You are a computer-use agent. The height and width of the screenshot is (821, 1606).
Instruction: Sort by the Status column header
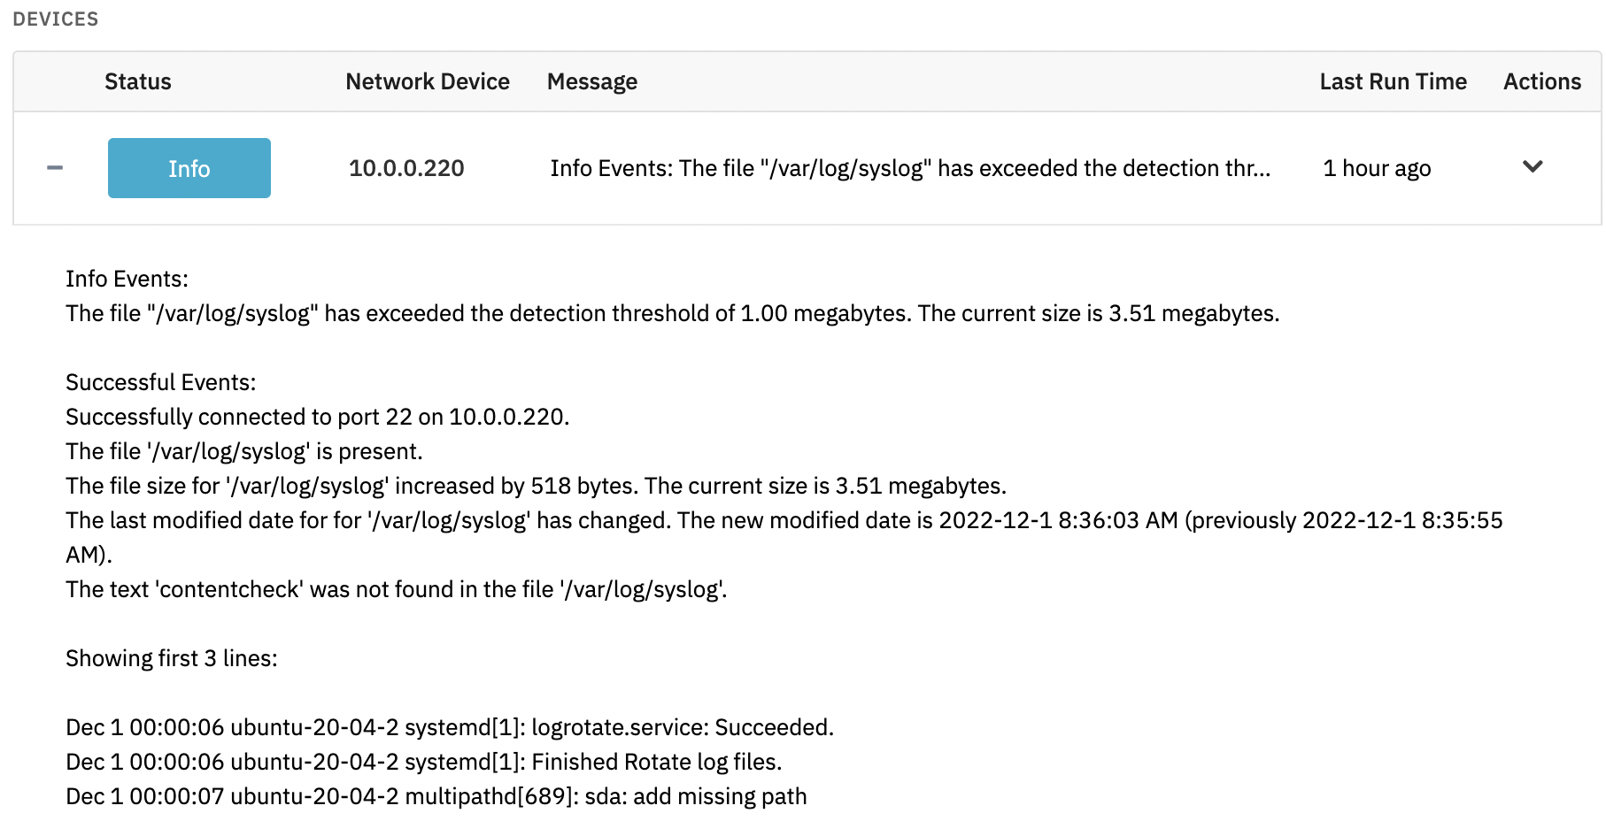pyautogui.click(x=138, y=81)
